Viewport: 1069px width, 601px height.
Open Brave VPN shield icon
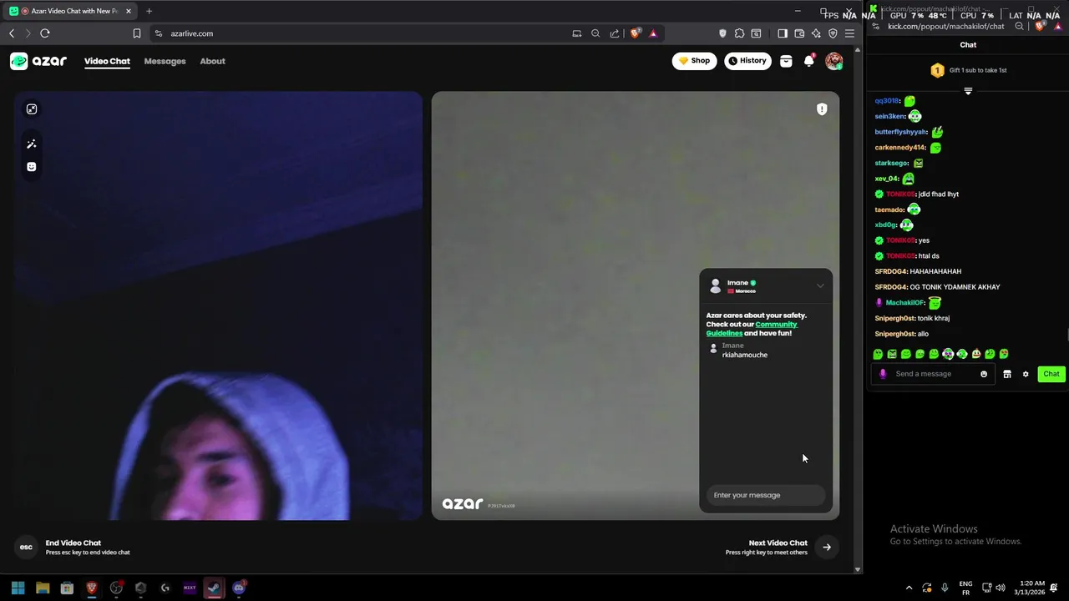pos(833,33)
